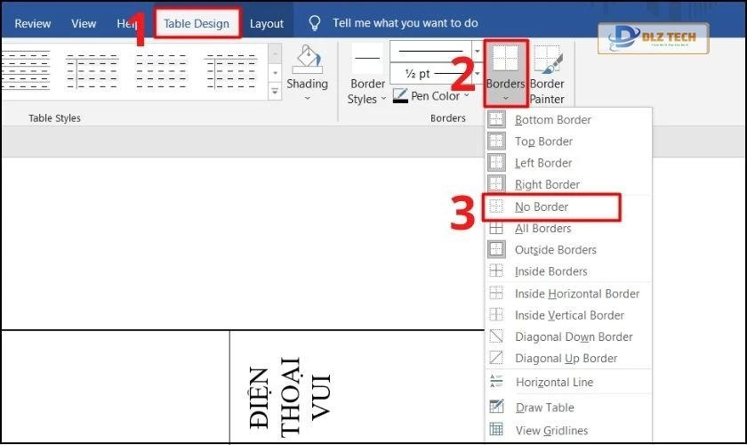Open the Pen Color picker

(434, 96)
